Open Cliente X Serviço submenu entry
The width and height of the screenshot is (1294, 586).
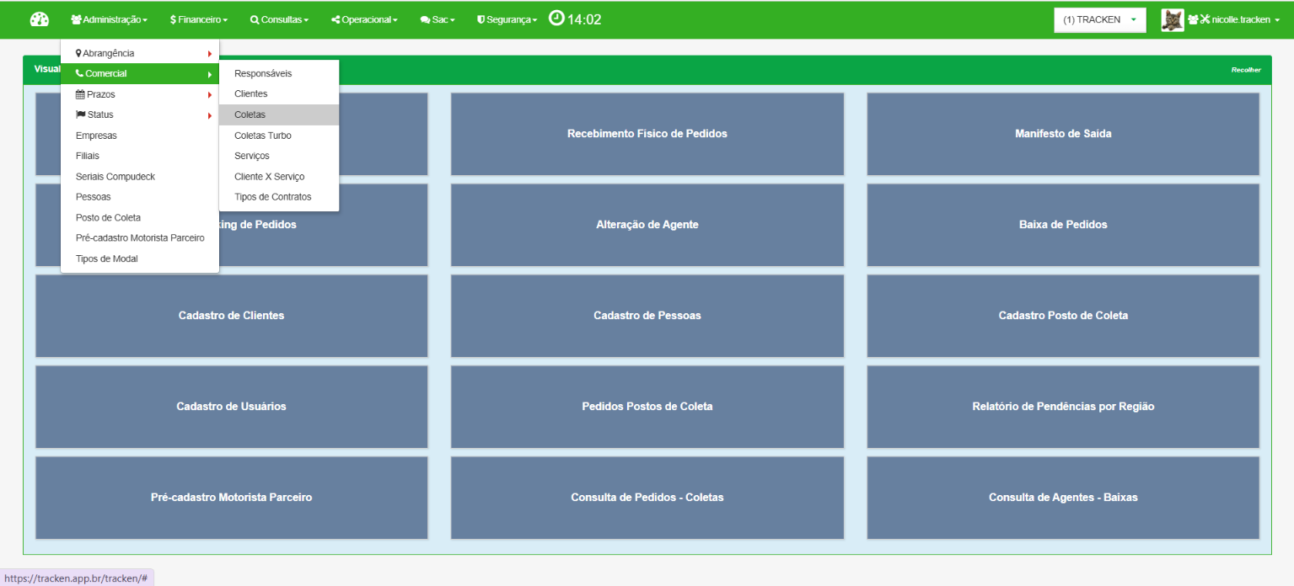coord(279,177)
